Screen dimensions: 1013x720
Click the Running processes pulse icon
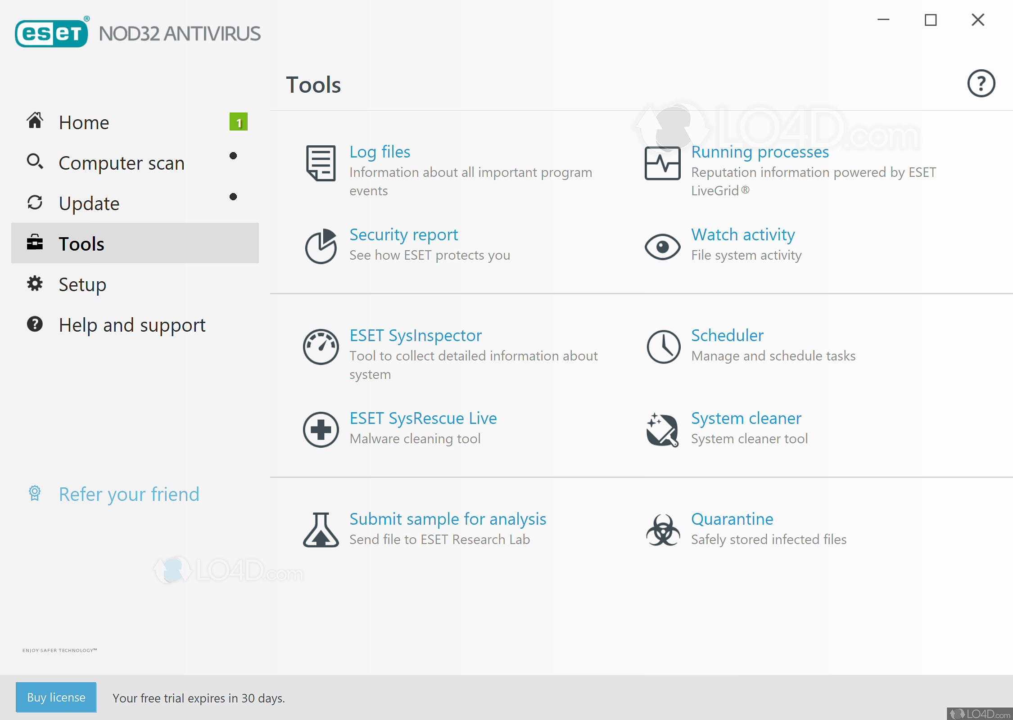662,163
